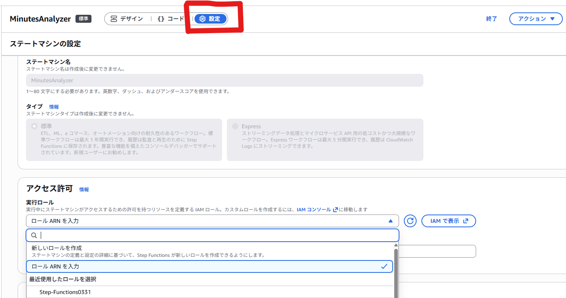Refresh the execution role list

[x=410, y=221]
